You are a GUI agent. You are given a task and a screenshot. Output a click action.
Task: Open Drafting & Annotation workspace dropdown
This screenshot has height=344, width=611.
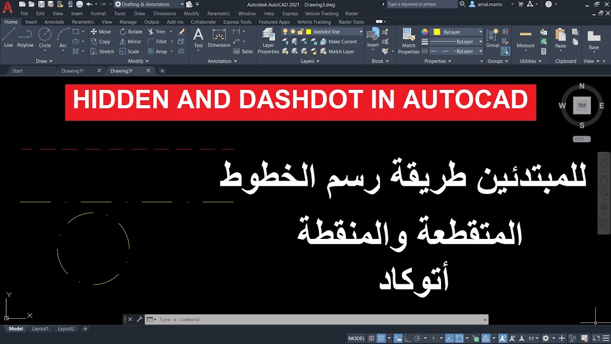tap(150, 4)
